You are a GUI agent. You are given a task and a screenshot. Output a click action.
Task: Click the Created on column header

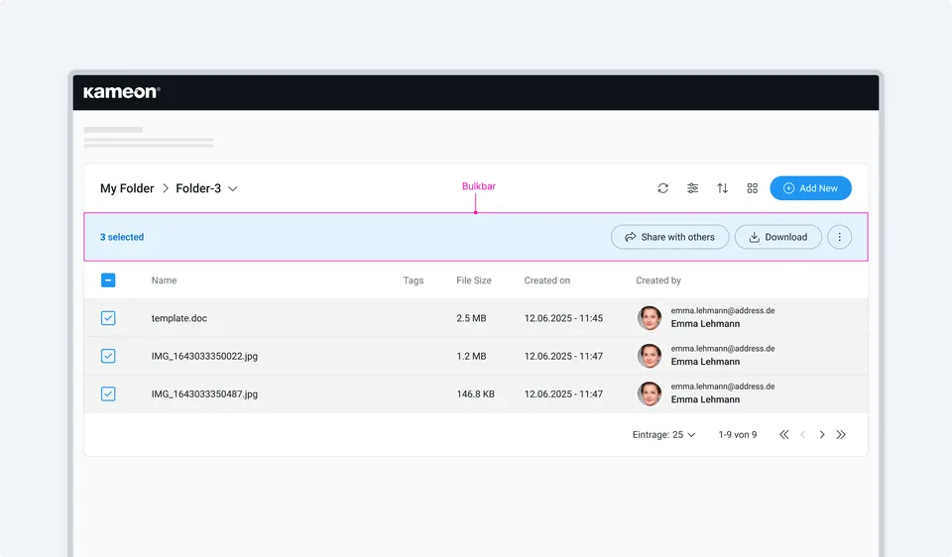pos(547,280)
